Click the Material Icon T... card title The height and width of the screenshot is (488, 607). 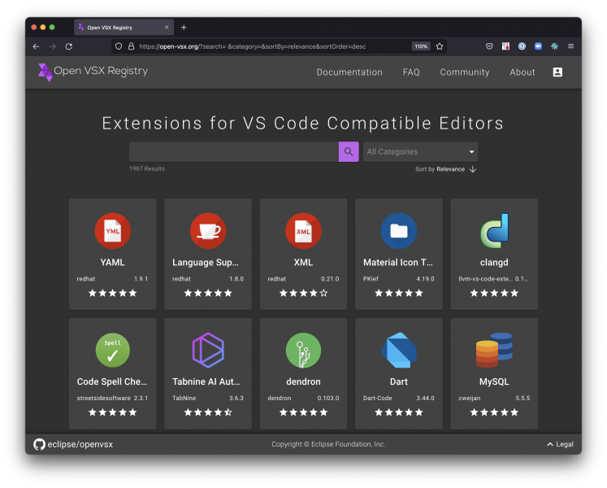coord(398,263)
